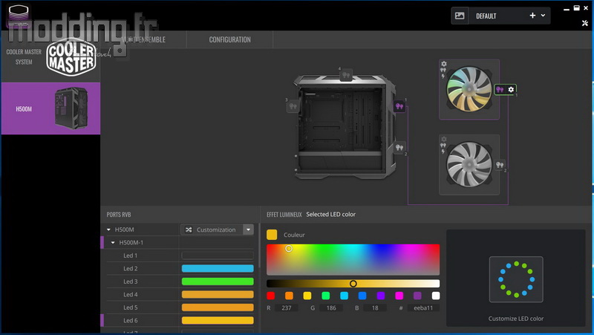Click shuffle icon in Customization dropdown
Viewport: 594px width, 335px height.
[x=189, y=230]
